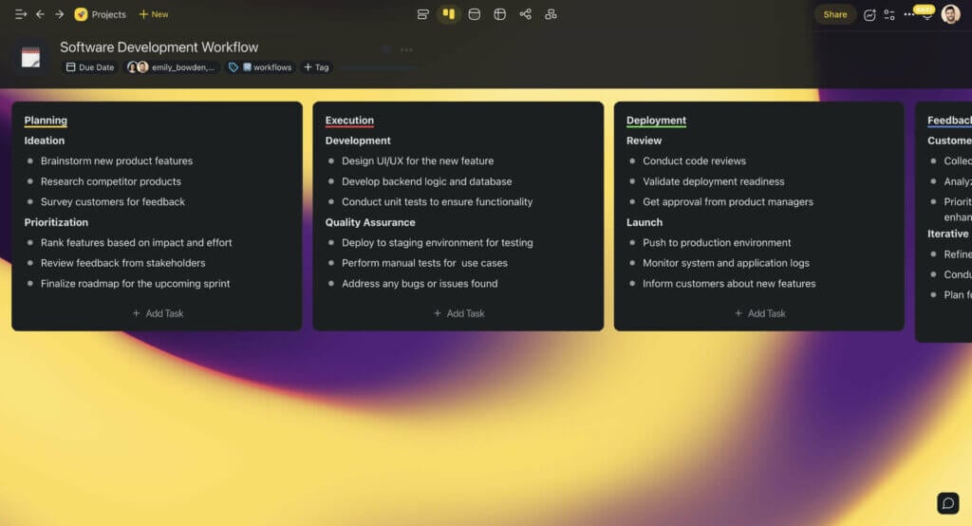Open the sidebar menu toggle icon

[x=20, y=14]
